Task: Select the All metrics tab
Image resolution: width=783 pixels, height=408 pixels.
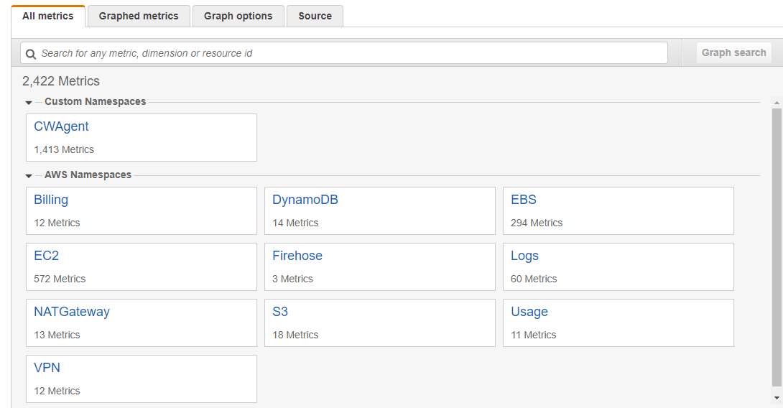Action: point(48,16)
